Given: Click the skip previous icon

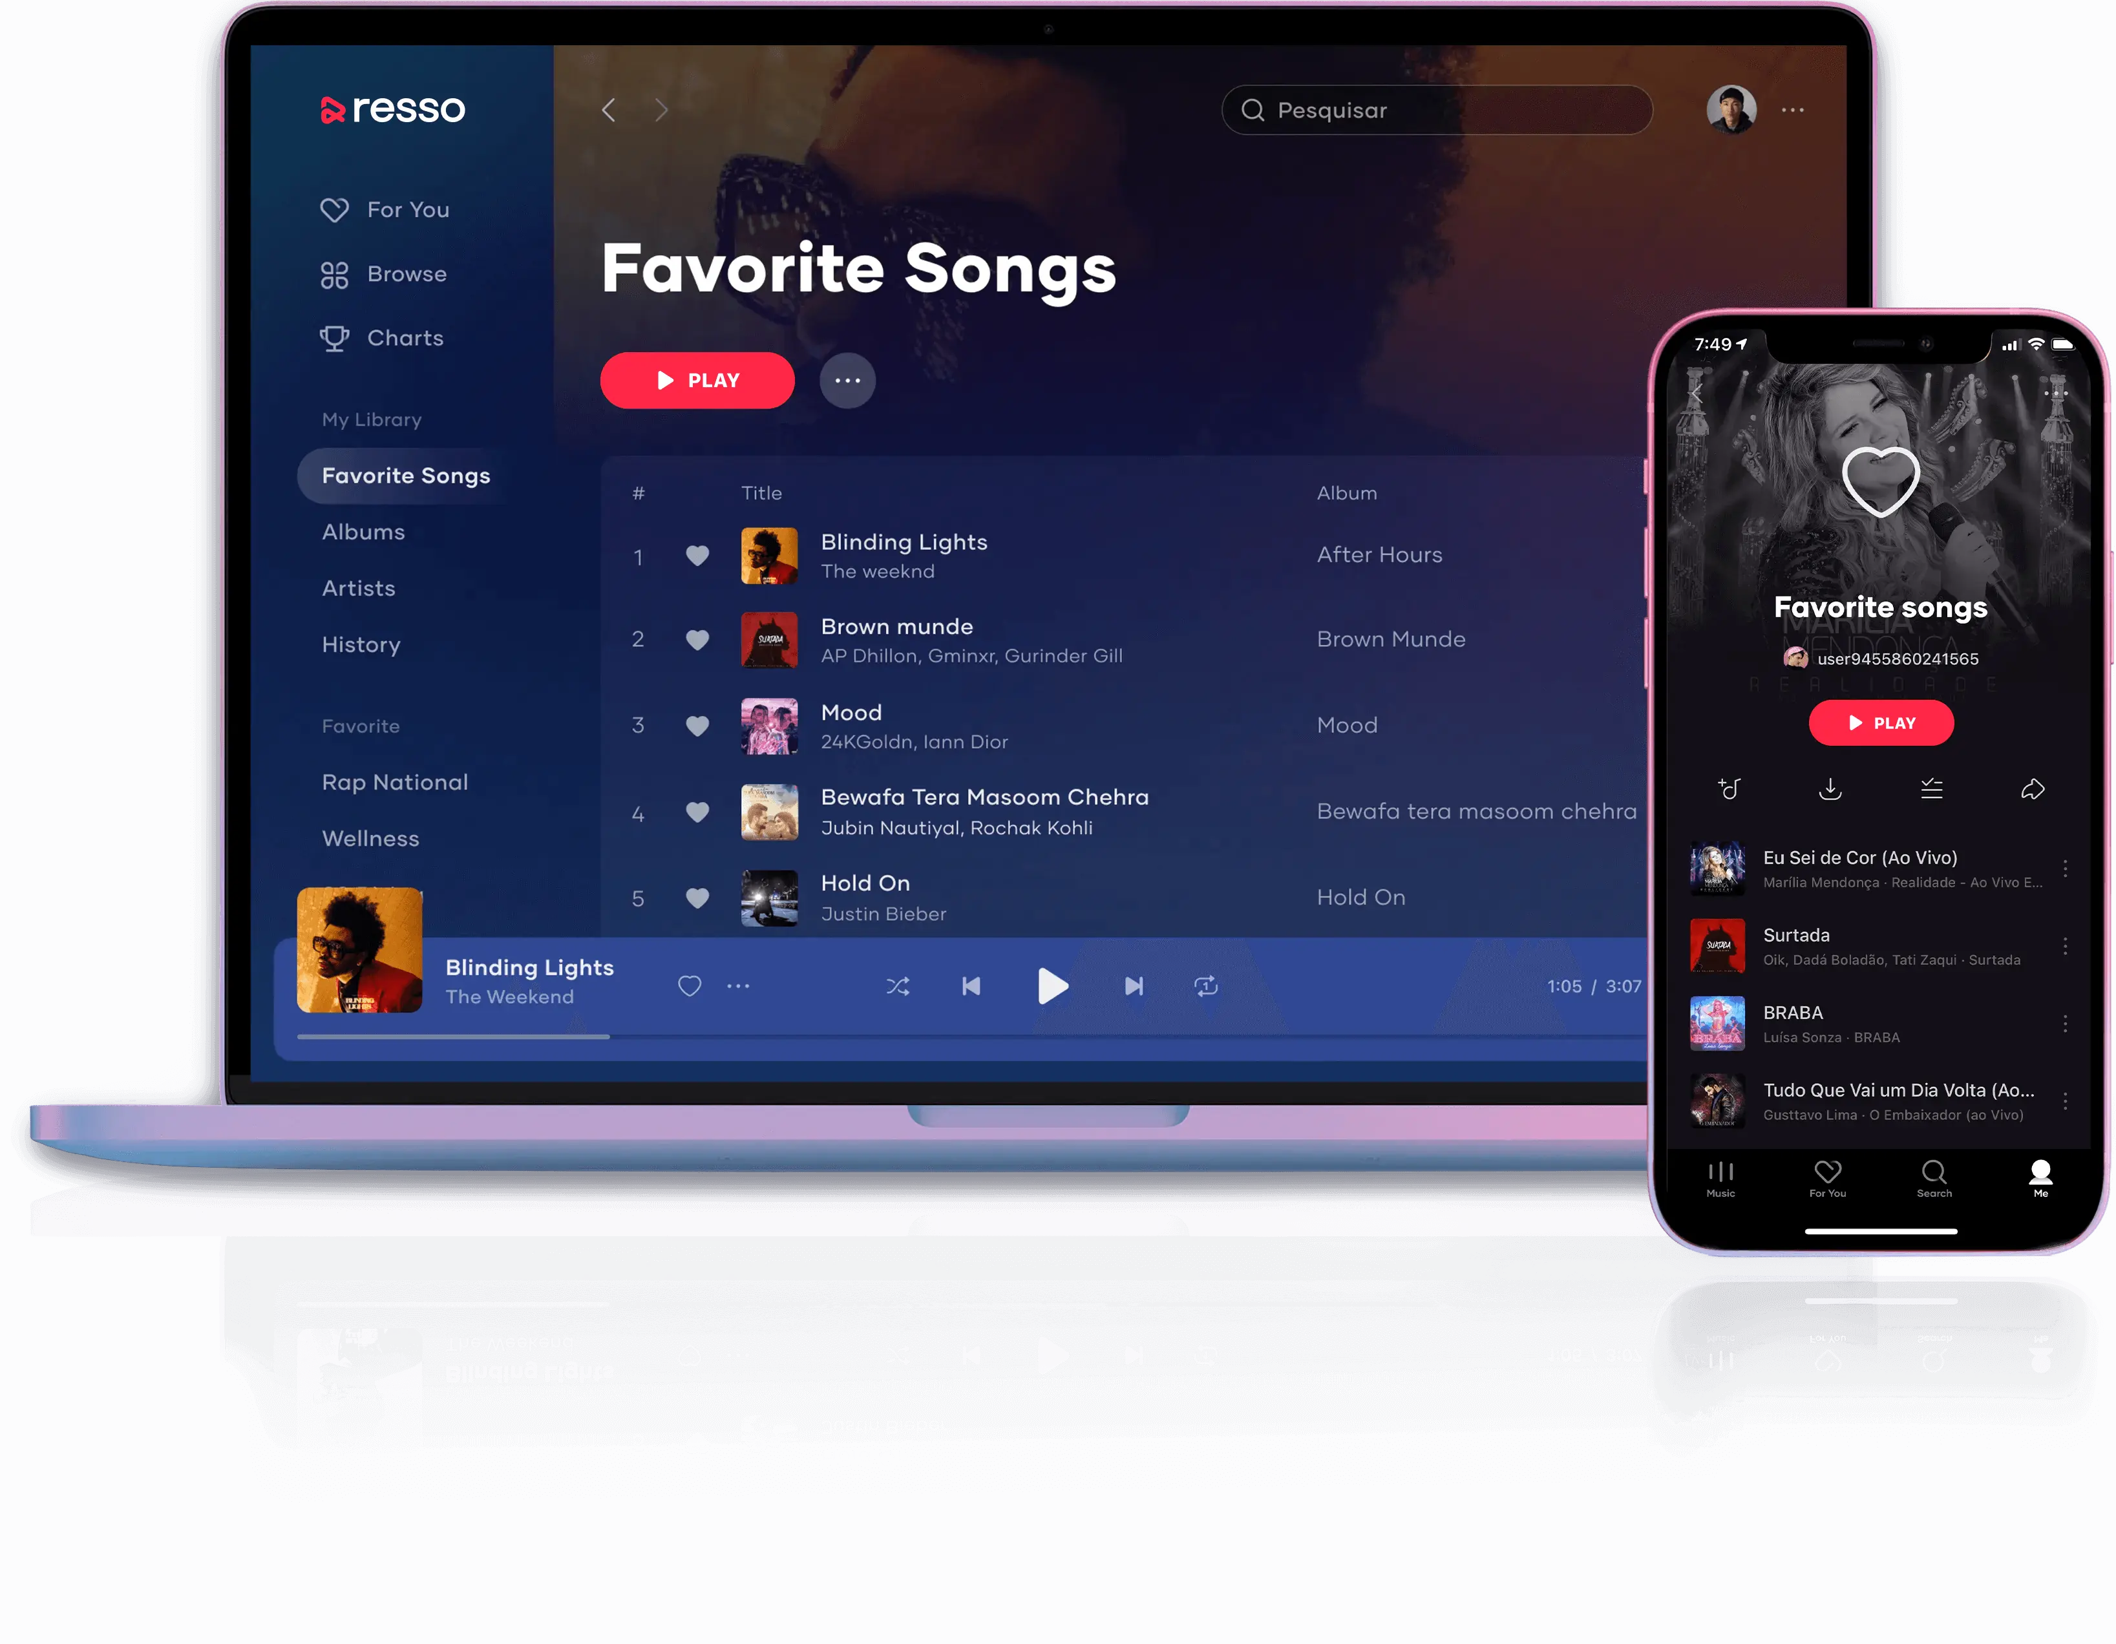Looking at the screenshot, I should click(x=972, y=984).
